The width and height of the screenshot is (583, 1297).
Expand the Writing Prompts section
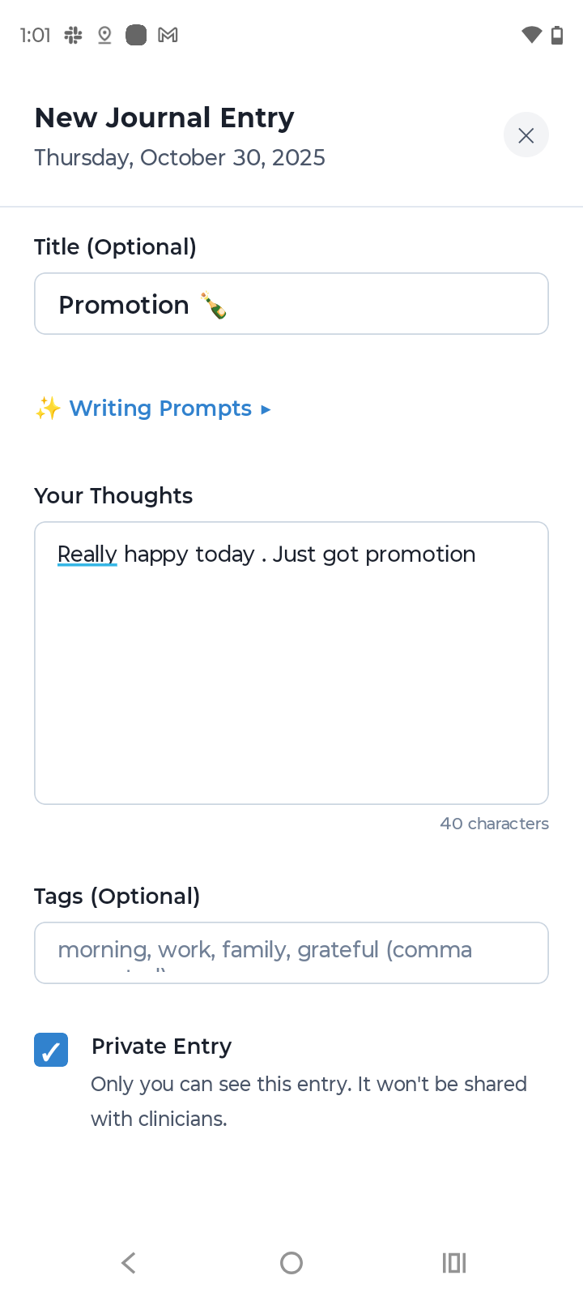click(x=266, y=409)
